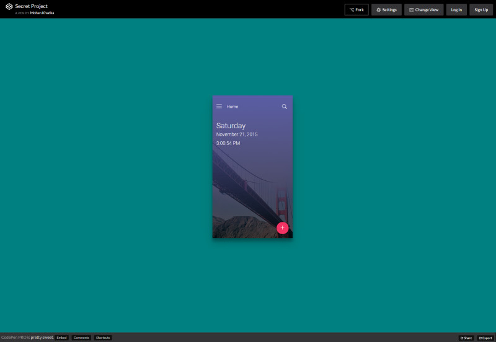Show keyboard Shortcuts
Viewport: 496px width, 342px height.
pyautogui.click(x=102, y=338)
